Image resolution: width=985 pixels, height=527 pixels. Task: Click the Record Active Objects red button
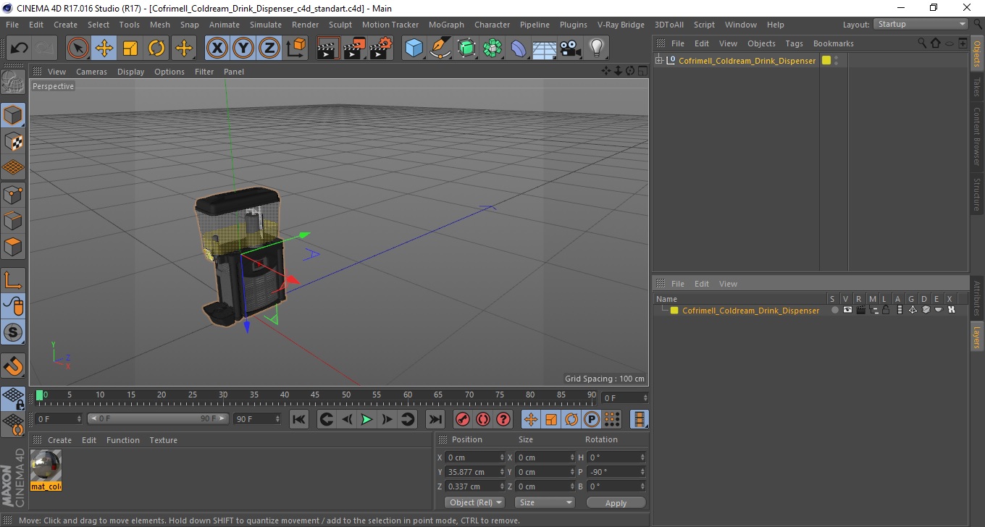(x=463, y=419)
